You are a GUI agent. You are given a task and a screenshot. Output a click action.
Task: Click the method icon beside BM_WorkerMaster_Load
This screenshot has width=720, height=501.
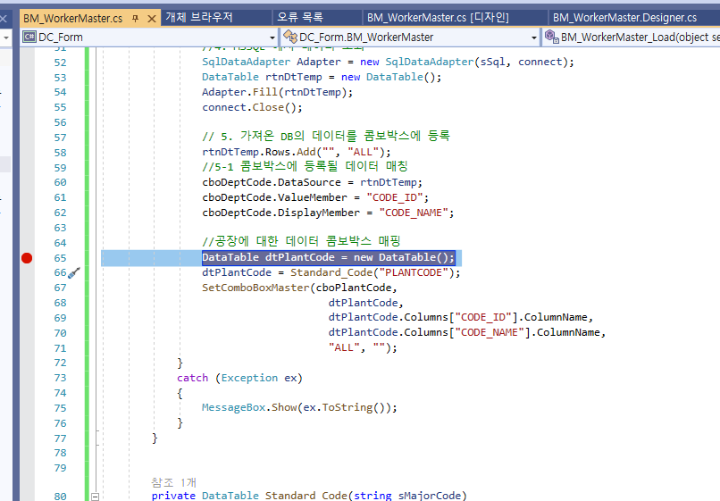click(x=551, y=37)
